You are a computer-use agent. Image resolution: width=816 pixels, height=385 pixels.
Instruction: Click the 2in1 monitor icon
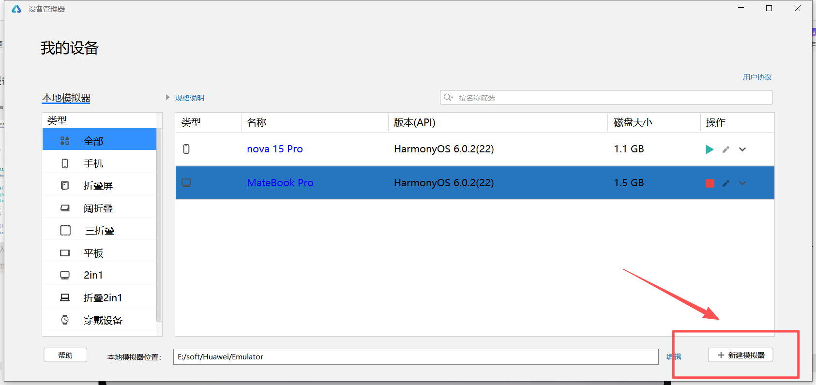point(65,275)
